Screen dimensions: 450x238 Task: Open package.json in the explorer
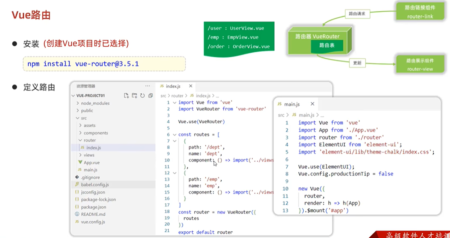[x=113, y=207]
